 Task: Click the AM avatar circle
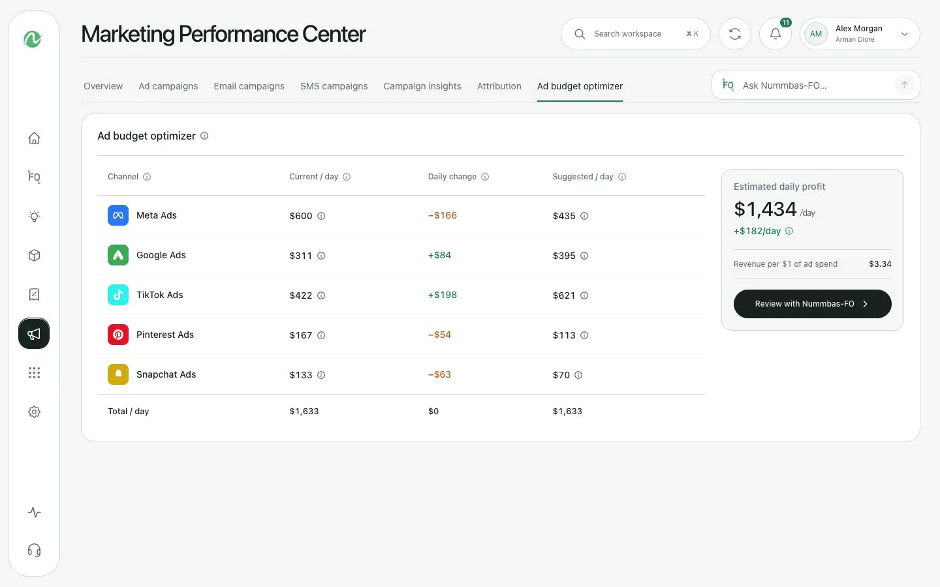point(816,34)
